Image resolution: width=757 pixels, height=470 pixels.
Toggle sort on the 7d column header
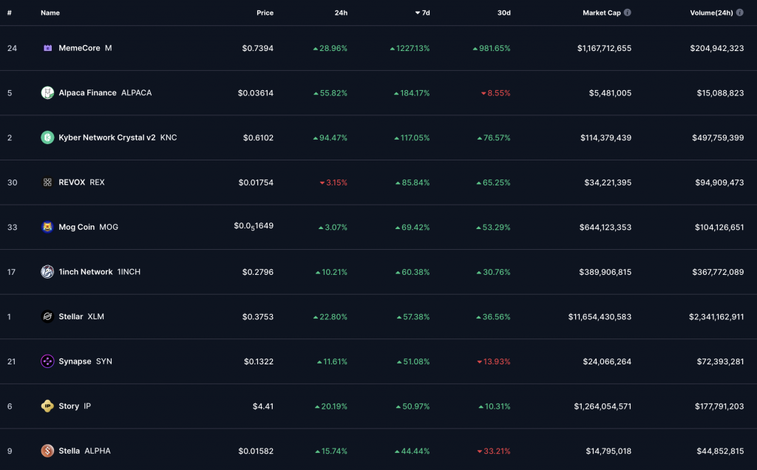tap(422, 13)
